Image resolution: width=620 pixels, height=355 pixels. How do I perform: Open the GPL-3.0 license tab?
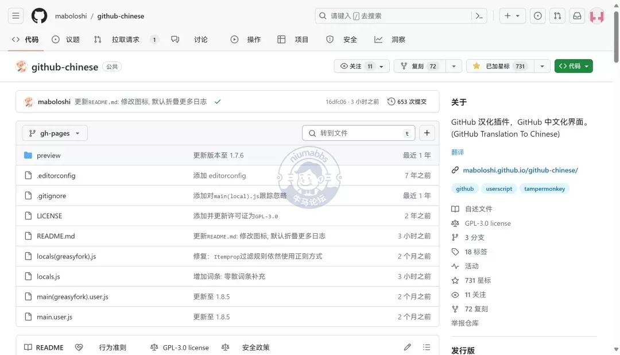pyautogui.click(x=180, y=348)
